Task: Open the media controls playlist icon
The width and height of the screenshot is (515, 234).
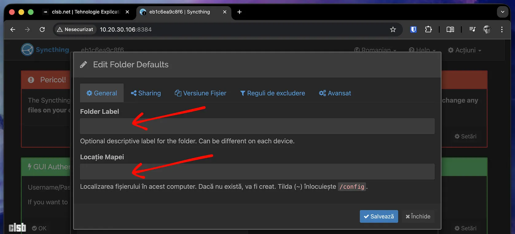Action: click(x=472, y=30)
